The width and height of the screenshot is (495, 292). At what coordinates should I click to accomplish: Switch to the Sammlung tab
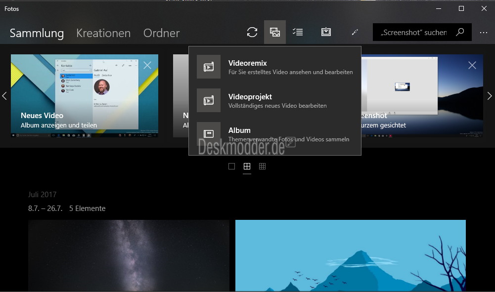[x=37, y=33]
